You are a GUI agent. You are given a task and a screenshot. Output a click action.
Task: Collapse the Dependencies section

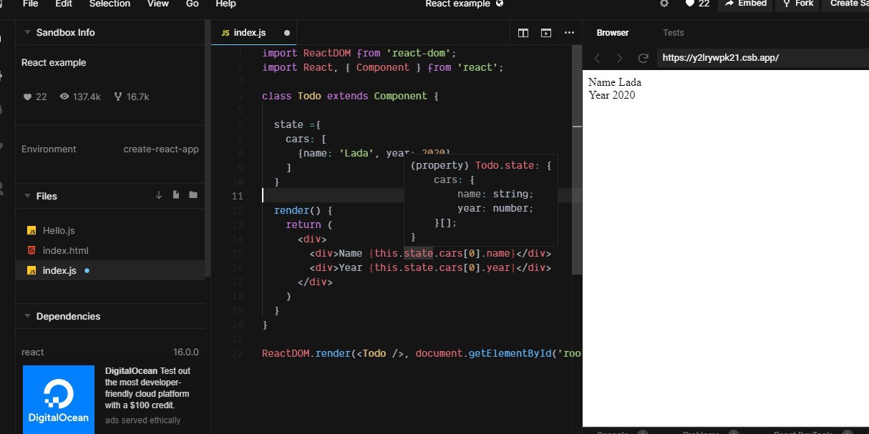click(x=27, y=316)
